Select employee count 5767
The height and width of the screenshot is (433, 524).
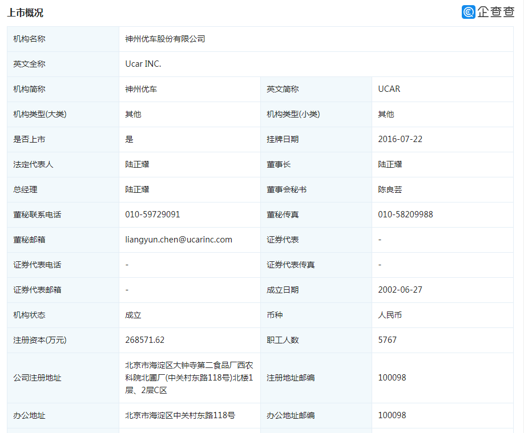(388, 340)
